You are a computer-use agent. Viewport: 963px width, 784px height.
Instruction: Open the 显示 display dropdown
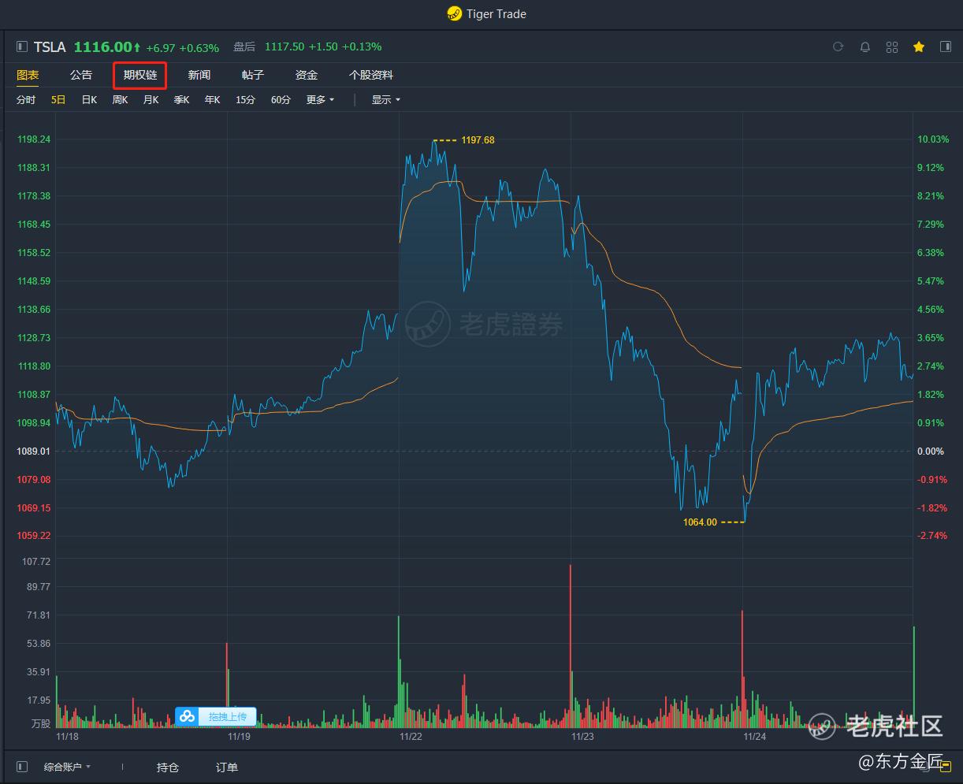point(386,100)
